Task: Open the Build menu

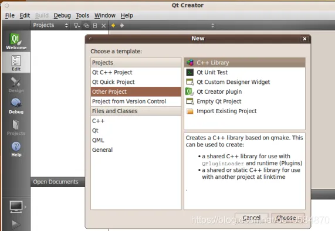Action: [42, 15]
